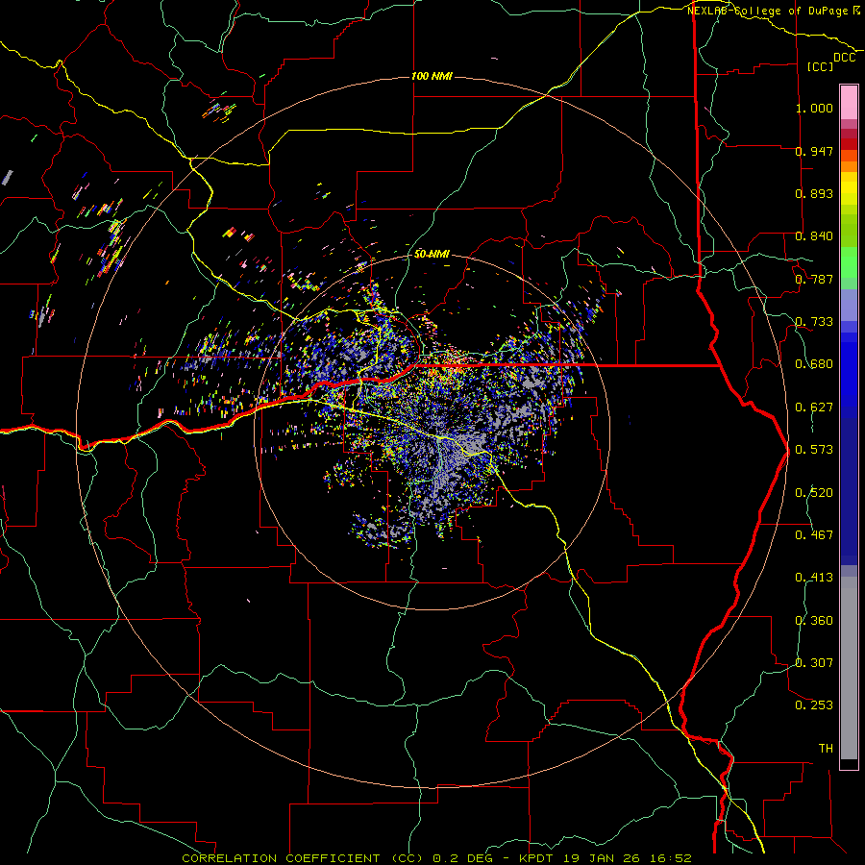Viewport: 865px width, 865px height.
Task: Click the KPDT radar site identifier
Action: click(x=536, y=858)
